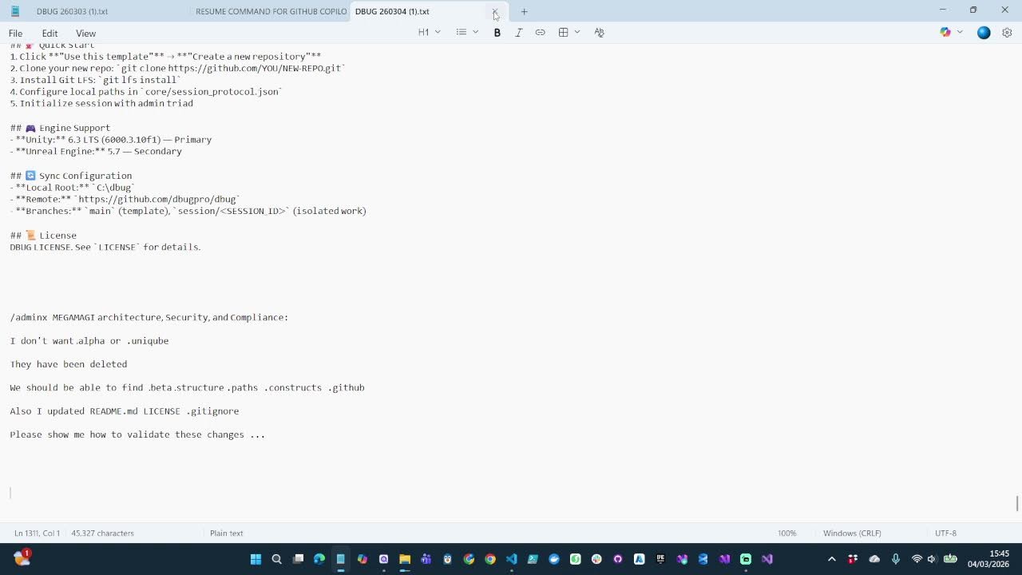Open Slack from the taskbar
This screenshot has height=575, width=1022.
[x=596, y=559]
